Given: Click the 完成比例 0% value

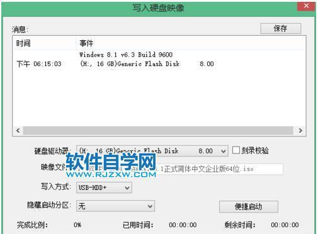Looking at the screenshot, I should click(77, 225).
